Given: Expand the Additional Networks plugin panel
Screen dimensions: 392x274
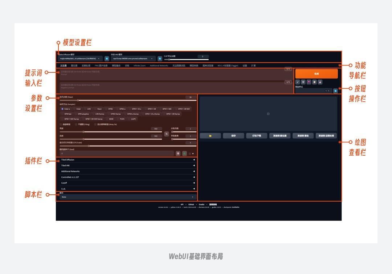Looking at the screenshot, I should click(x=127, y=172).
